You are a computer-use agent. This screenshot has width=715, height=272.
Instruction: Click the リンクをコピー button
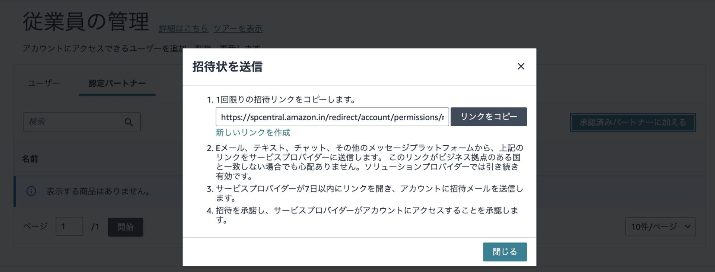[x=489, y=117]
